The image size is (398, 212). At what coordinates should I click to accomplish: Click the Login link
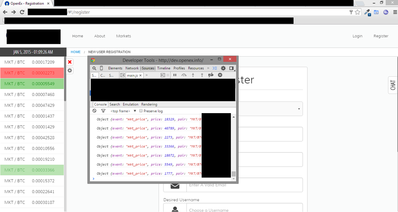click(x=357, y=36)
